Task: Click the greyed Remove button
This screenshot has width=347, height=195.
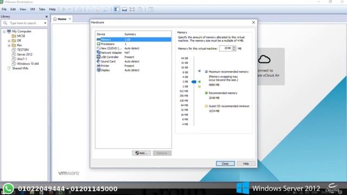Action: (162, 153)
